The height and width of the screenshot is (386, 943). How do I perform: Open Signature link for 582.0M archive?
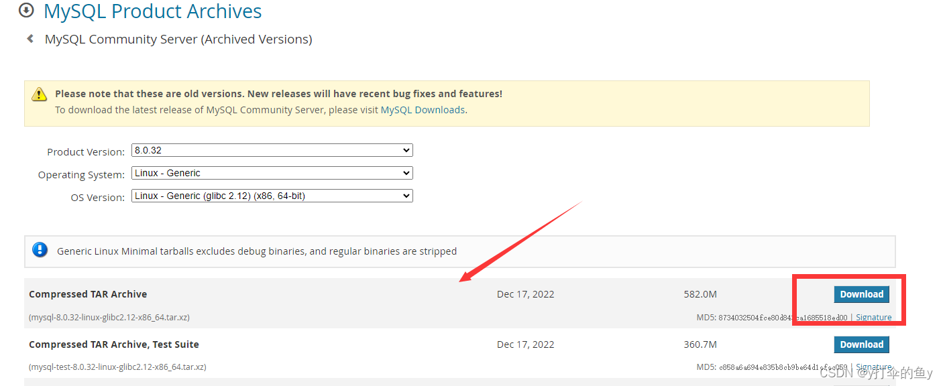(x=873, y=318)
